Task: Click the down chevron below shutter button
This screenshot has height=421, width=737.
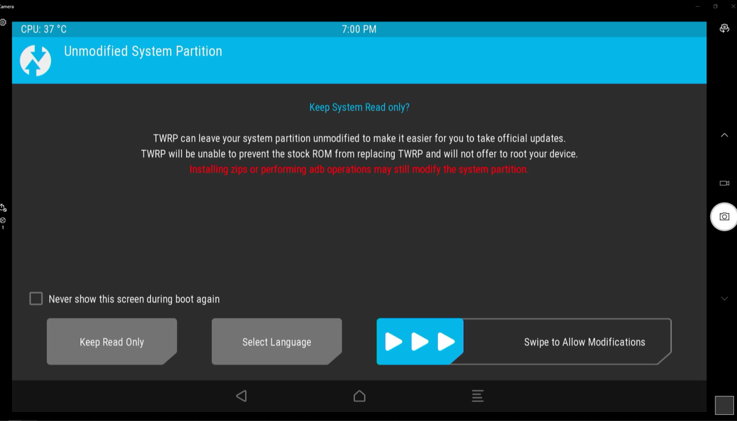Action: click(725, 298)
